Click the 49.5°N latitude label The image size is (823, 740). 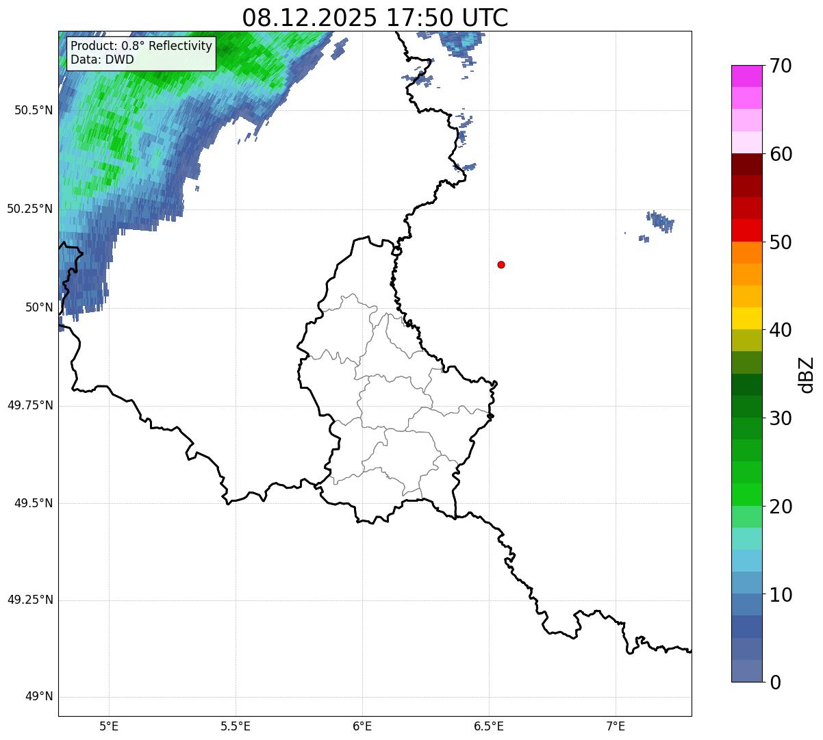click(34, 503)
